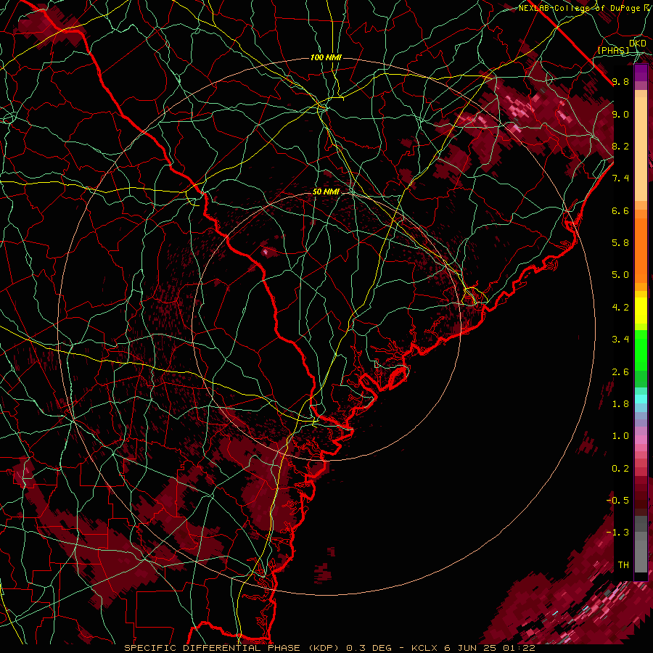Select the 0.2 value on the color scale
Screen dimensions: 653x653
pyautogui.click(x=620, y=469)
